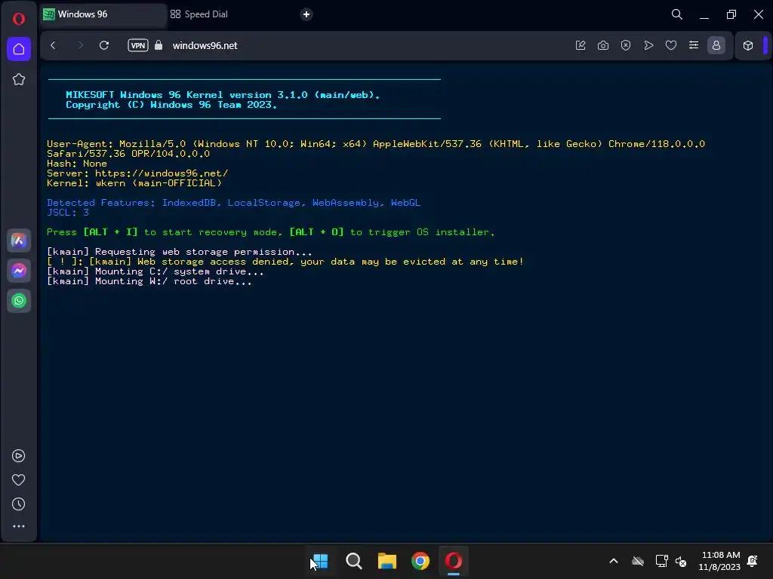Open OneDrive cloud tray icon
773x579 pixels.
pyautogui.click(x=638, y=561)
